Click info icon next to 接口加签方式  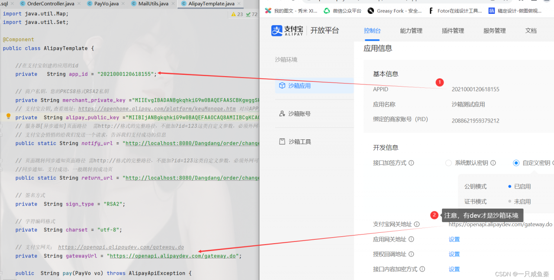tap(412, 163)
